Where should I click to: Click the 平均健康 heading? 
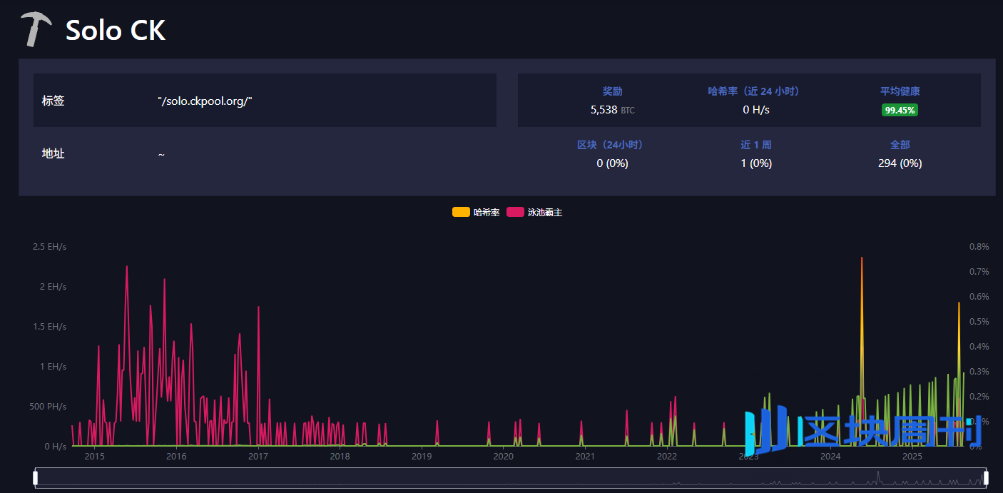900,91
